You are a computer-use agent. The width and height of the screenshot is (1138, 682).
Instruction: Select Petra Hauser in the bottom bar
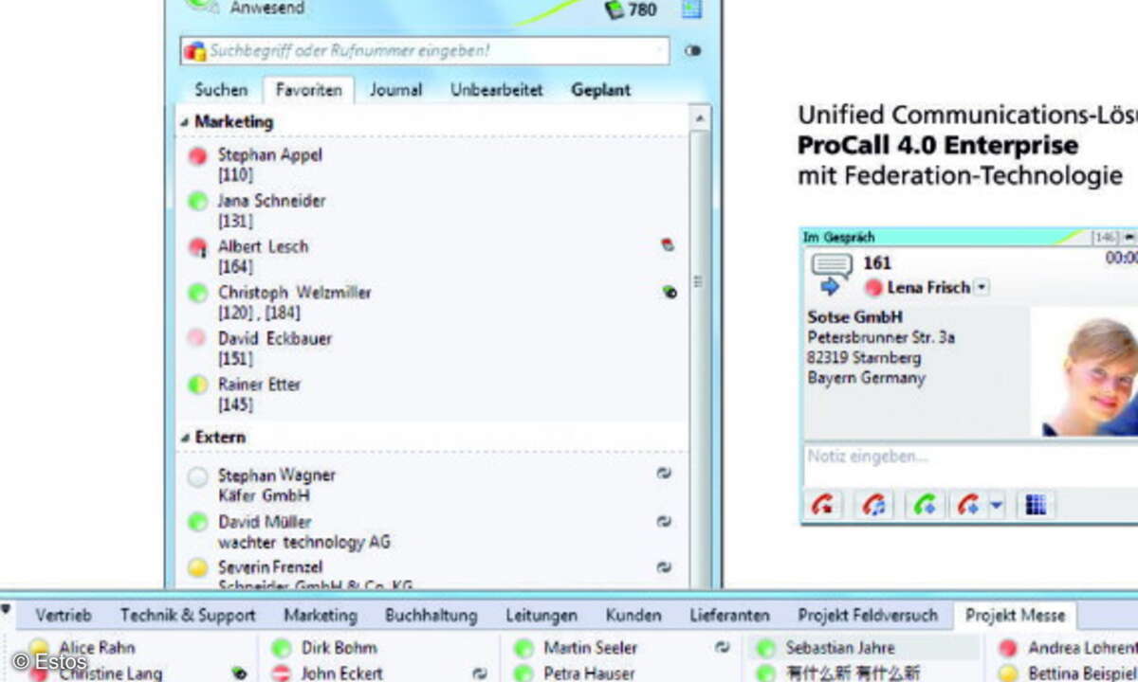[x=589, y=673]
